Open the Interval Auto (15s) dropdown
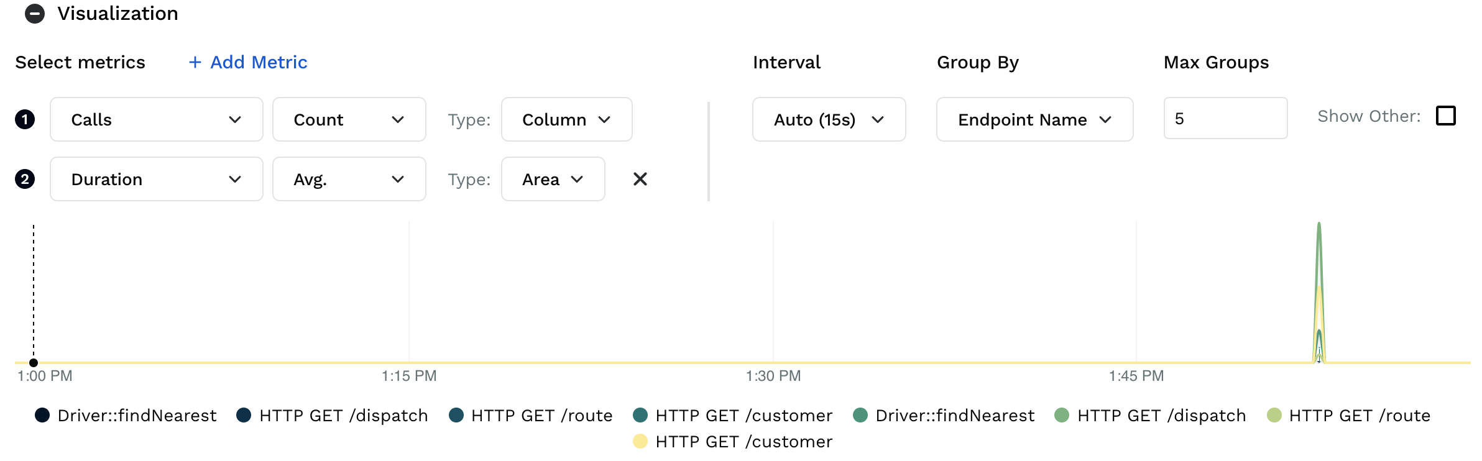 (829, 119)
